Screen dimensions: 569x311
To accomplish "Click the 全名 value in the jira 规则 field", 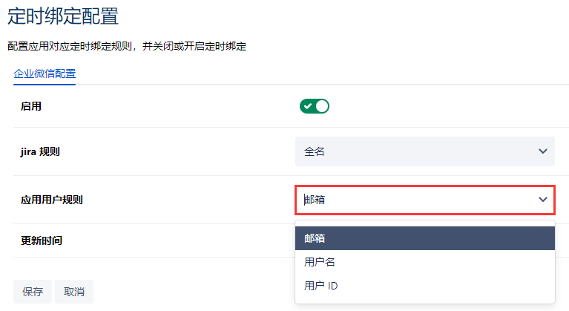I will point(315,151).
